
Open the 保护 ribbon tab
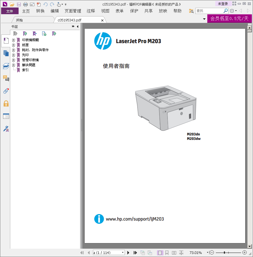coord(134,11)
